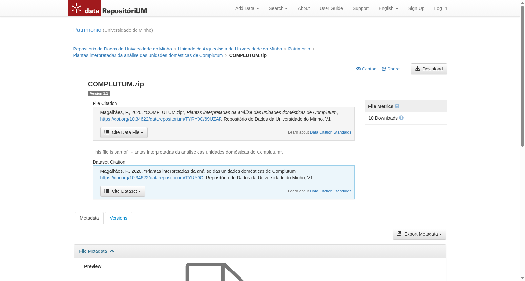Click the COMPLUTUM.zip file title
525x281 pixels.
pyautogui.click(x=116, y=84)
